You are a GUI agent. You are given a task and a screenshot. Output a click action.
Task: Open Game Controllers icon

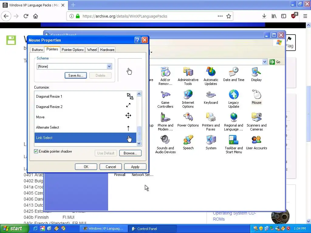pos(165,99)
